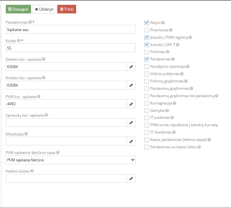Enable the Prioritetas checkbox

[x=147, y=30]
